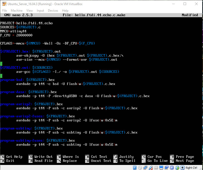The width and height of the screenshot is (203, 170).
Task: Click the green marker below avr-gcc line
Action: pyautogui.click(x=1, y=76)
